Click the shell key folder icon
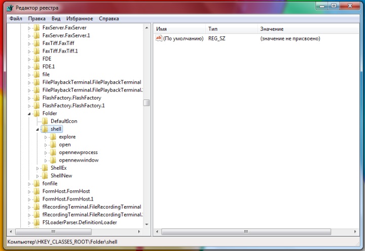This screenshot has height=251, width=365. (x=45, y=129)
